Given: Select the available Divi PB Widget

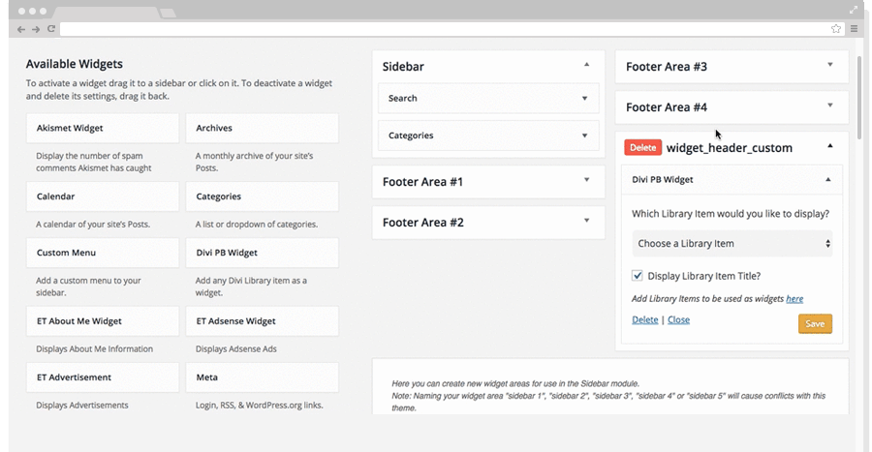Looking at the screenshot, I should point(262,253).
